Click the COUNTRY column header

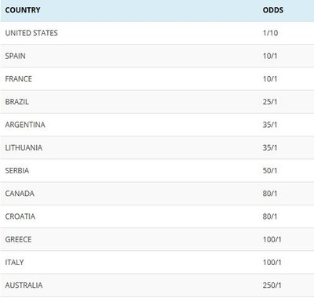pos(23,10)
